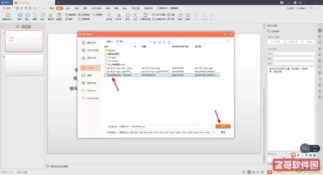Click the 批注 comment button top right
This screenshot has width=323, height=175.
pos(290,8)
